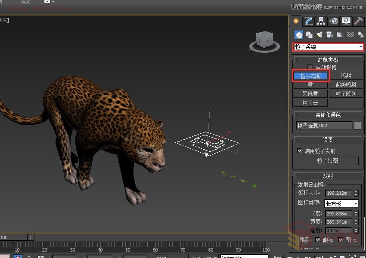Open the 粒子系统 category dropdown
Viewport: 366px width, 258px height.
pyautogui.click(x=328, y=47)
